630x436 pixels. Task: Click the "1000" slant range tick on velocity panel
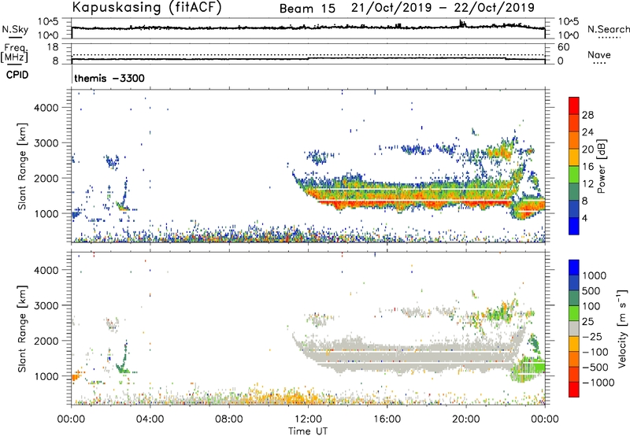pyautogui.click(x=46, y=376)
